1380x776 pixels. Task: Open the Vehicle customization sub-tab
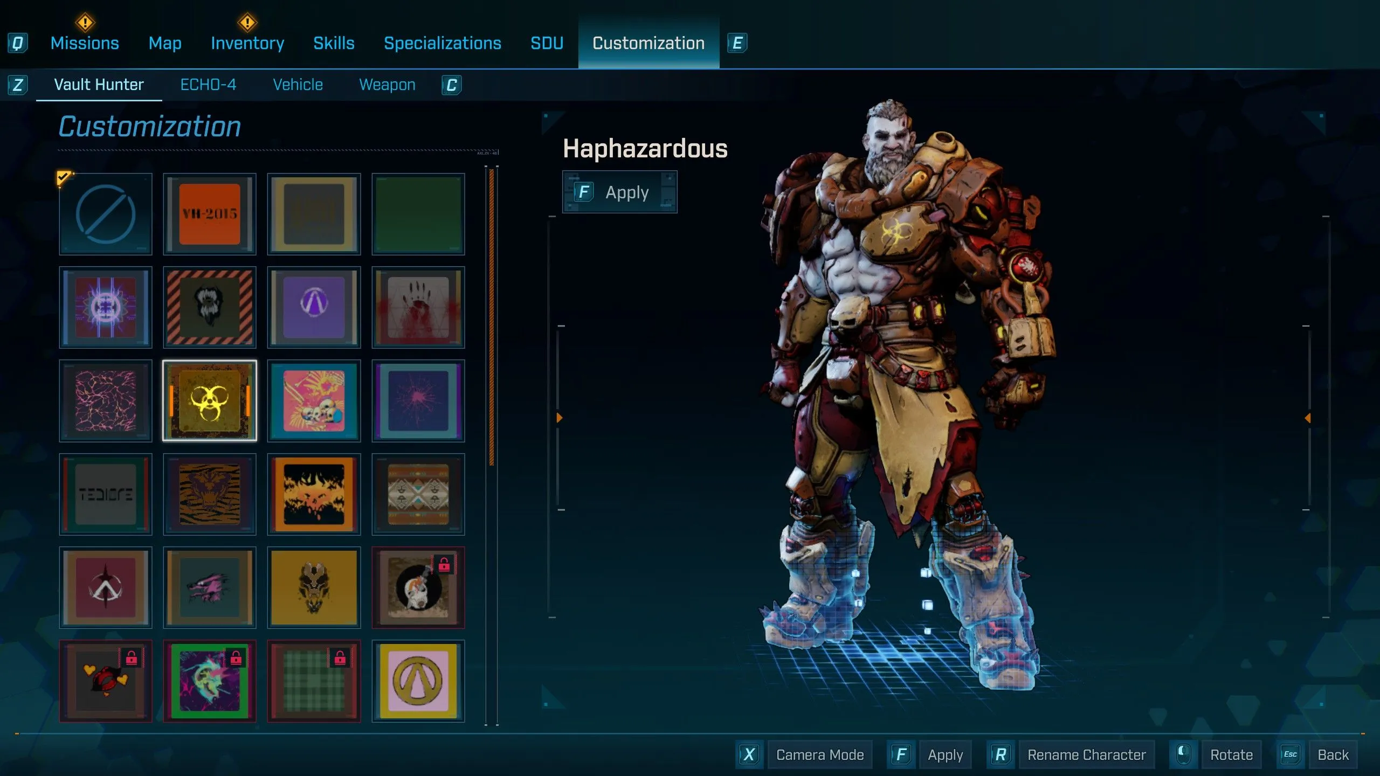point(298,85)
